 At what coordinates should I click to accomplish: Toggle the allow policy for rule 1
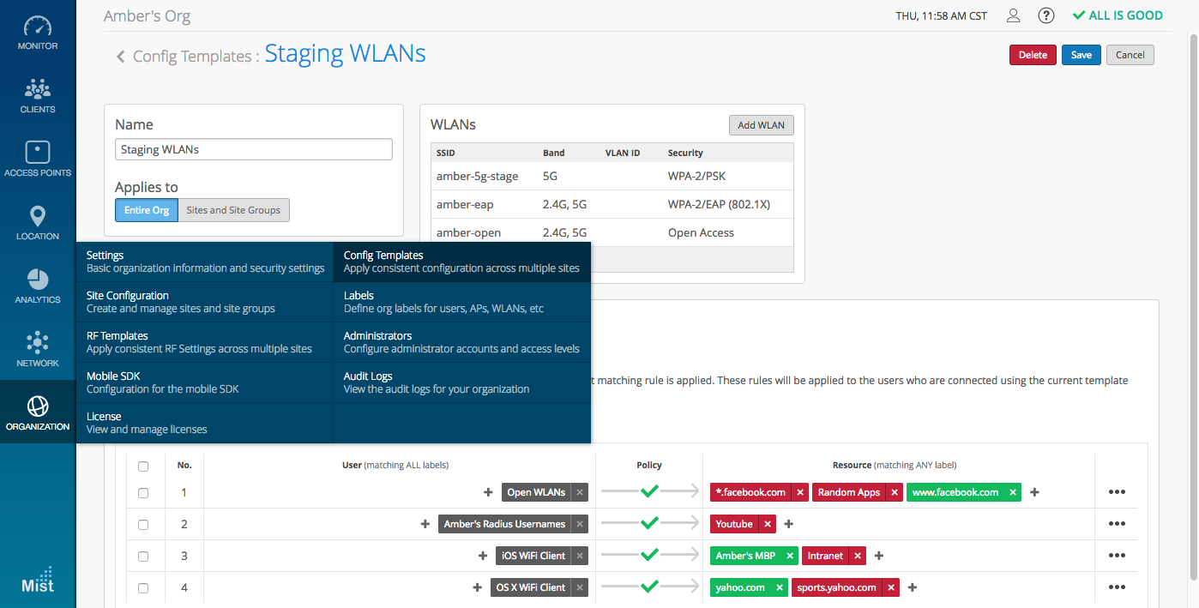[650, 491]
